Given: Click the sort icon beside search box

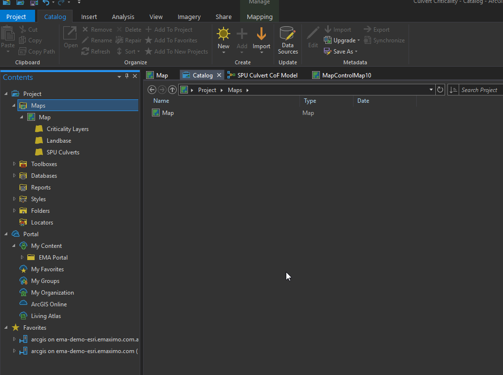Looking at the screenshot, I should pyautogui.click(x=453, y=90).
